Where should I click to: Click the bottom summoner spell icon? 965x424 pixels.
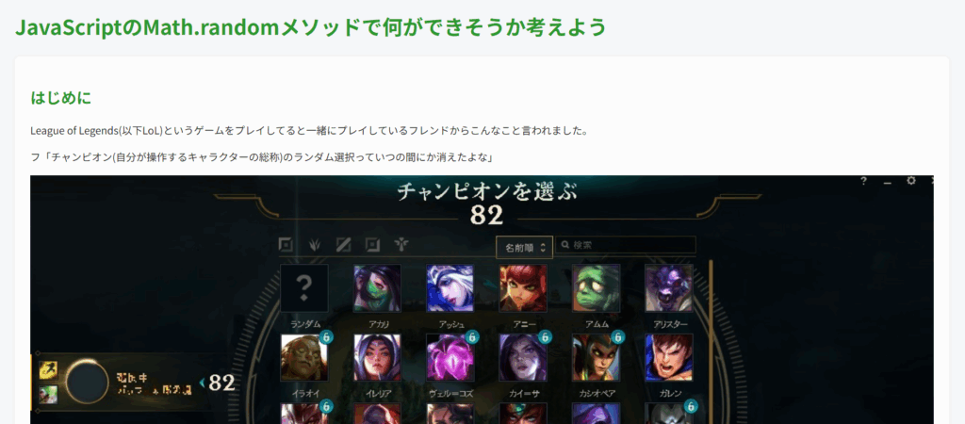tap(49, 395)
